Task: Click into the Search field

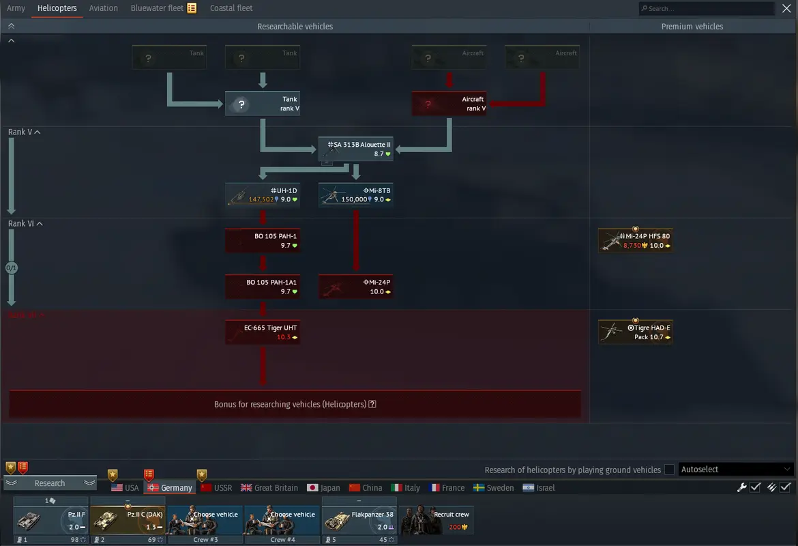Action: 707,8
